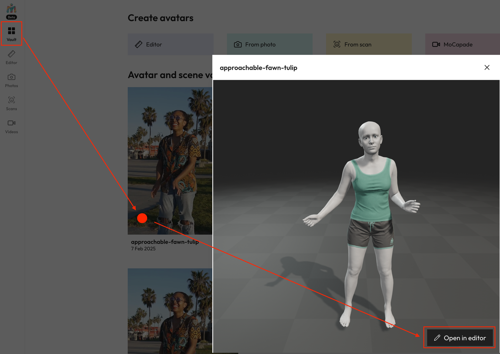Go to Photos in the sidebar
500x354 pixels.
11,80
